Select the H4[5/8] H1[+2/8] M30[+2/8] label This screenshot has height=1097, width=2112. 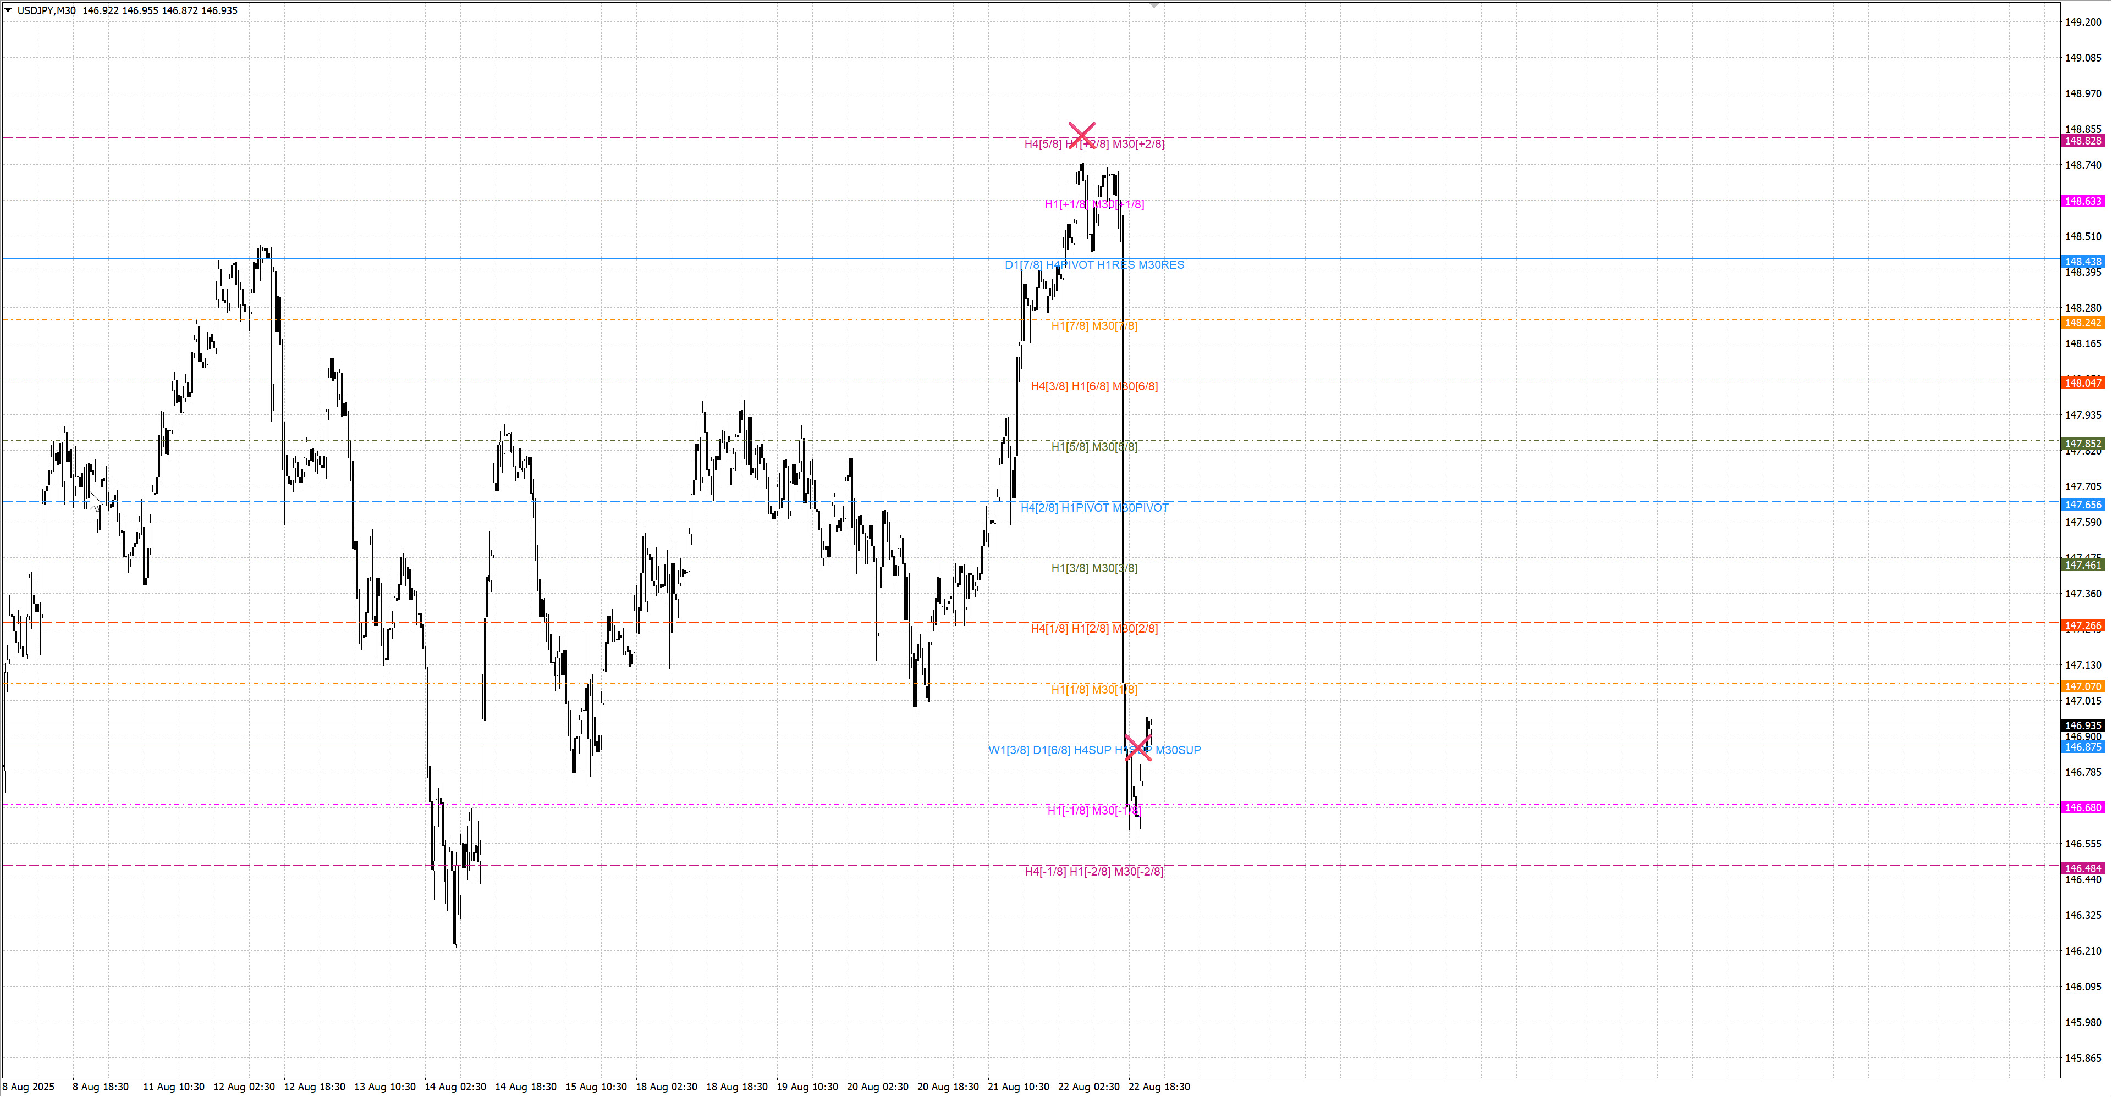click(x=1094, y=144)
